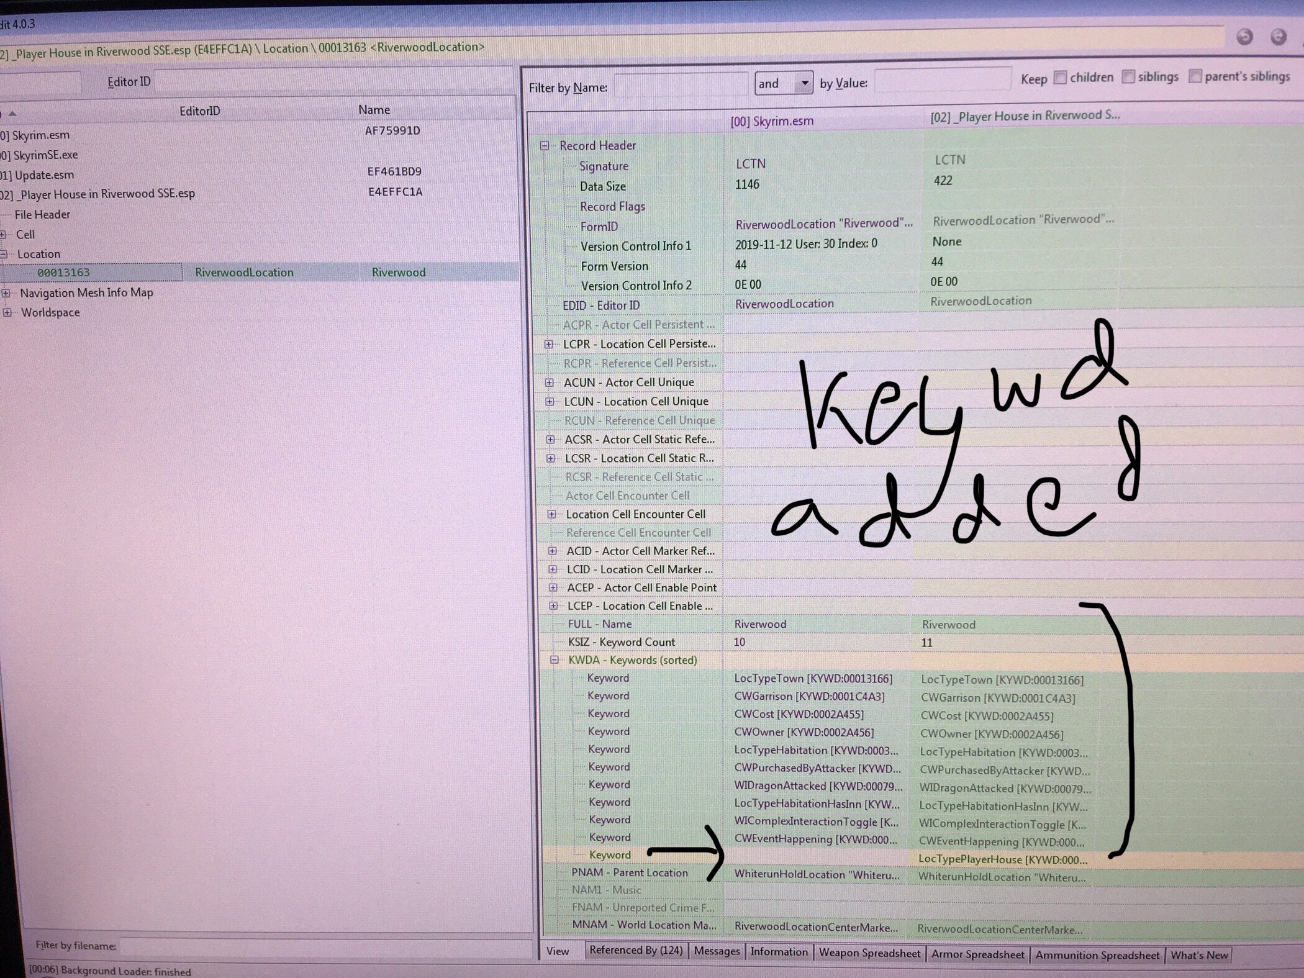This screenshot has height=978, width=1304.
Task: Select the KSIZ Keyword Count value 10
Action: tap(740, 642)
